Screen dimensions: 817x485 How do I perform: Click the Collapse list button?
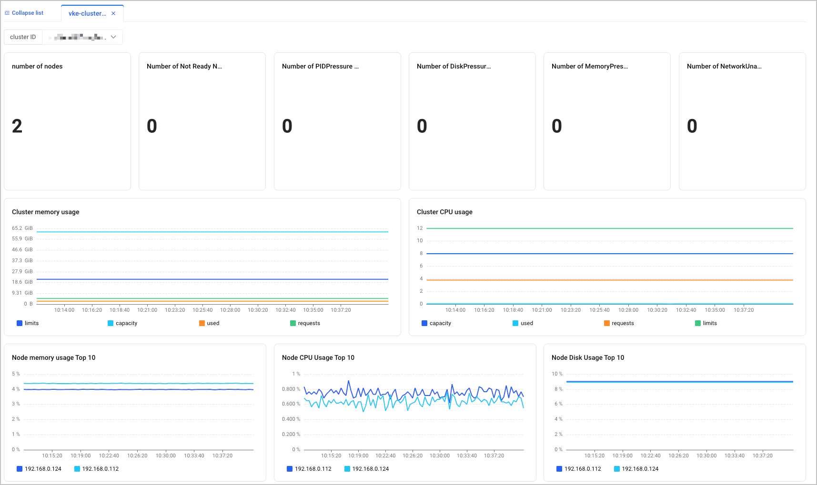pyautogui.click(x=24, y=13)
